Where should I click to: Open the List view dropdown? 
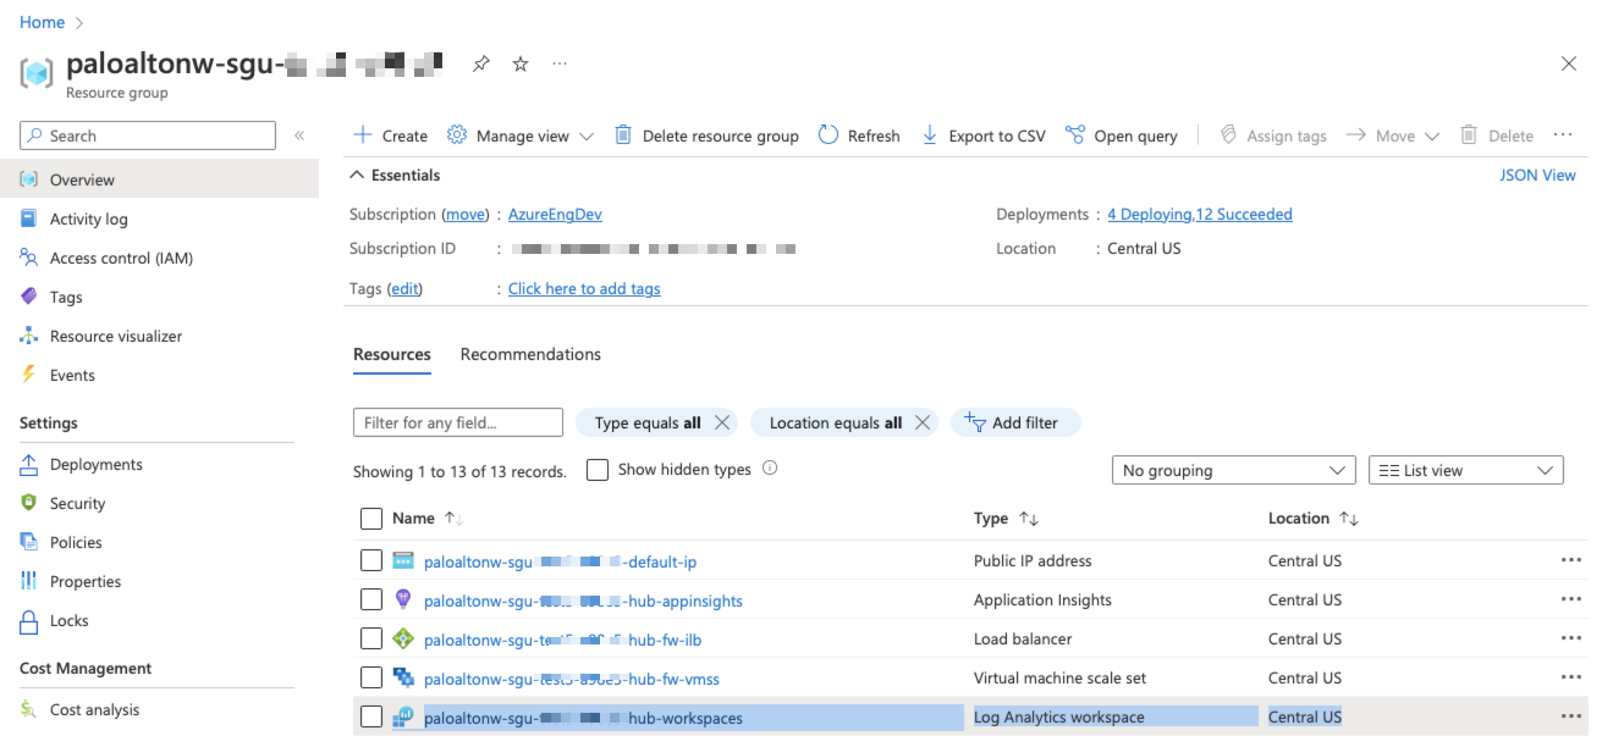pos(1465,470)
